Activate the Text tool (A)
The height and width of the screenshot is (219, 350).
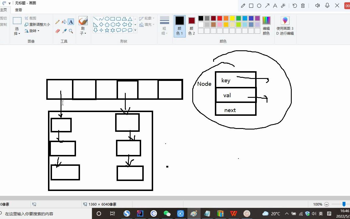coord(71,22)
